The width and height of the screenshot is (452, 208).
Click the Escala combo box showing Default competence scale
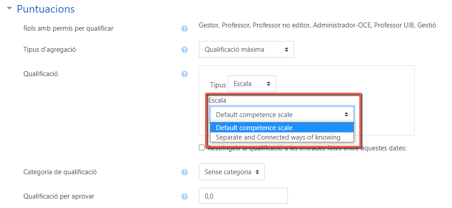[282, 114]
